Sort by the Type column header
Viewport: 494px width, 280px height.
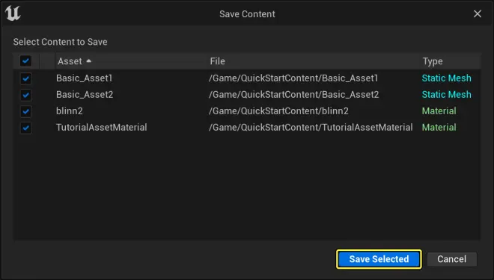tap(433, 61)
